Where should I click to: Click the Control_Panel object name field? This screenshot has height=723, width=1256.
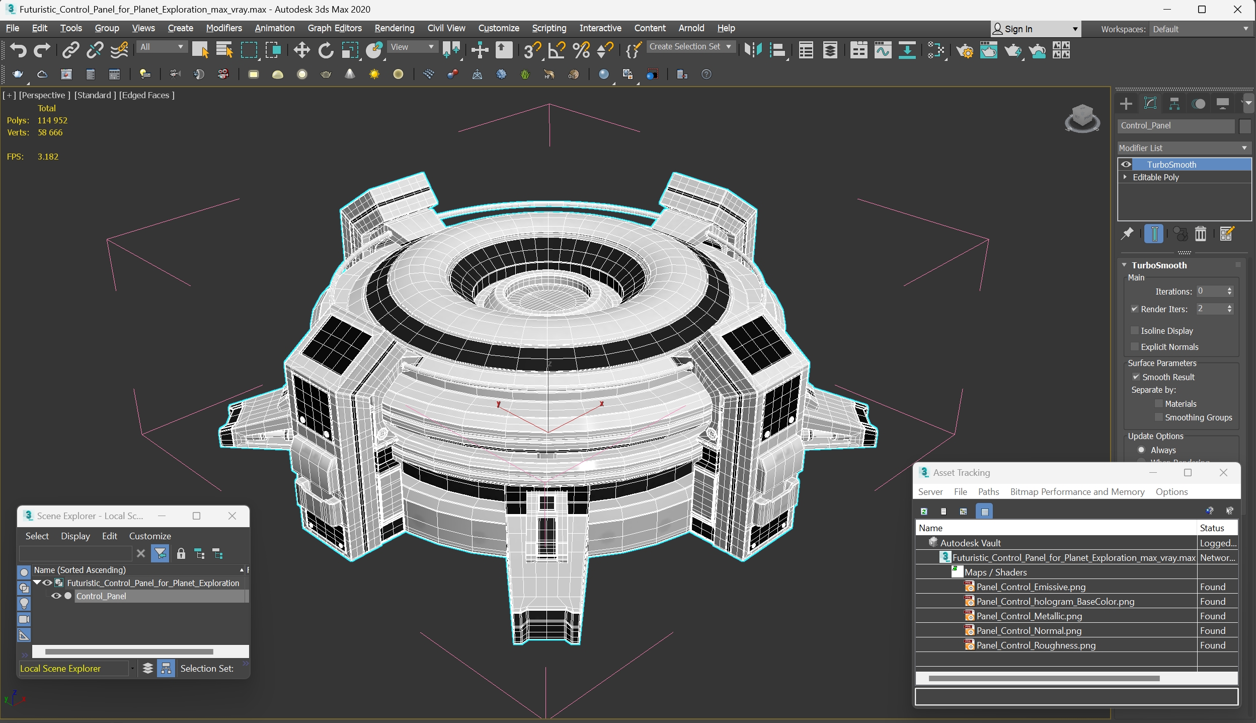[1176, 126]
